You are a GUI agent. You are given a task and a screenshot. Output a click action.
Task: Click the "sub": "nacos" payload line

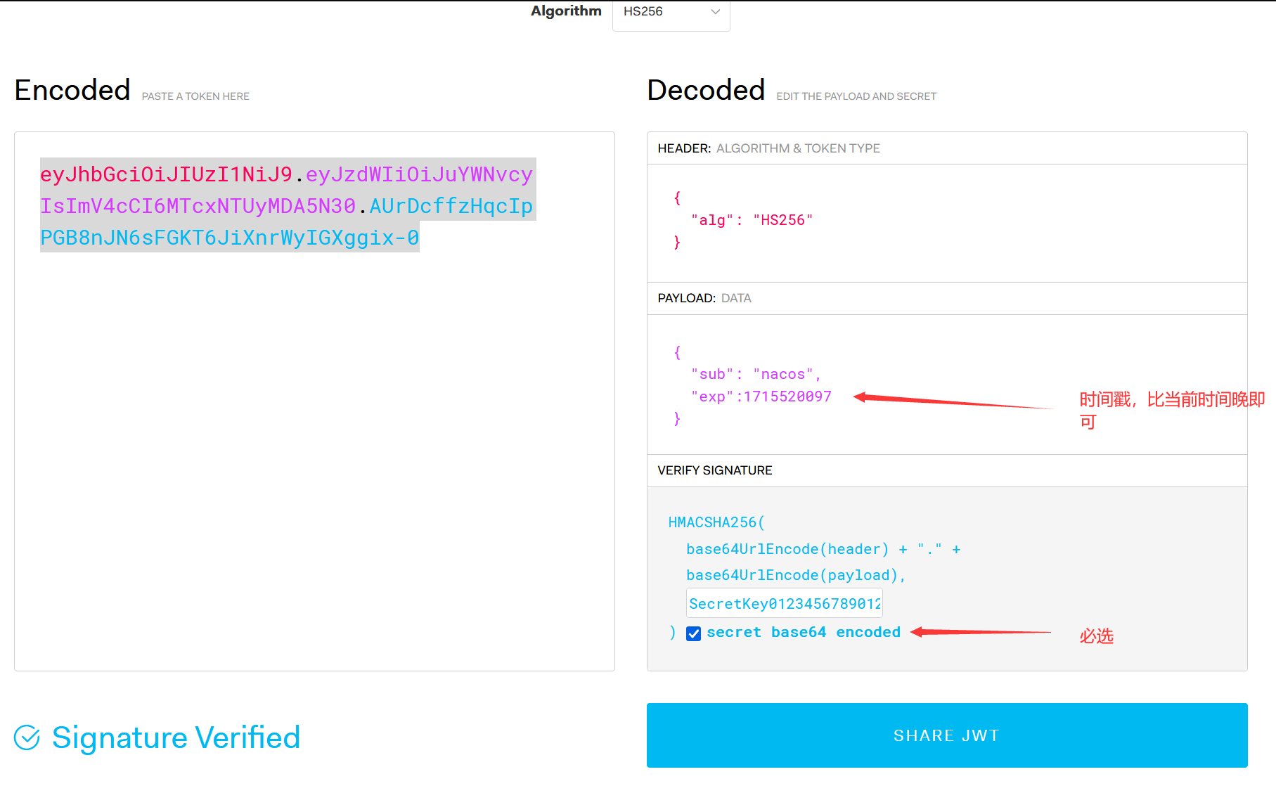[x=755, y=374]
